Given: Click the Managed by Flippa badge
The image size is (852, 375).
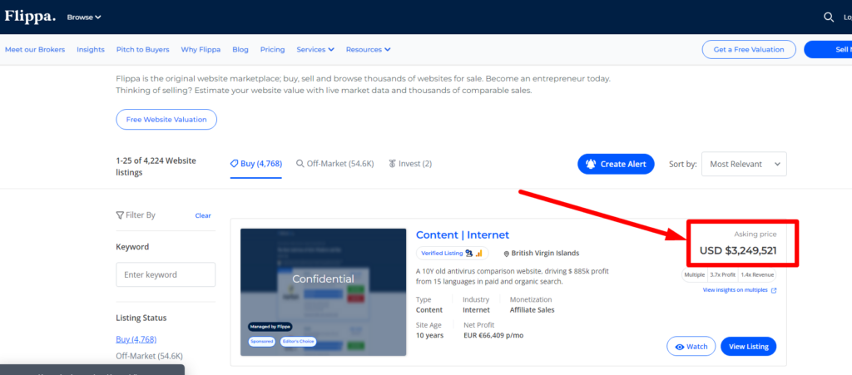Looking at the screenshot, I should click(270, 327).
